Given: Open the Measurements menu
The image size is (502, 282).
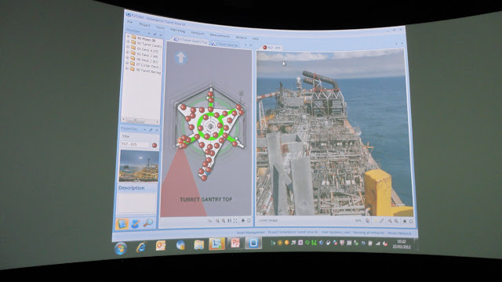Looking at the screenshot, I should tap(220, 35).
